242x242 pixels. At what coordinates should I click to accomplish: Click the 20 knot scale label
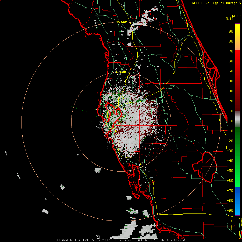click(231, 101)
